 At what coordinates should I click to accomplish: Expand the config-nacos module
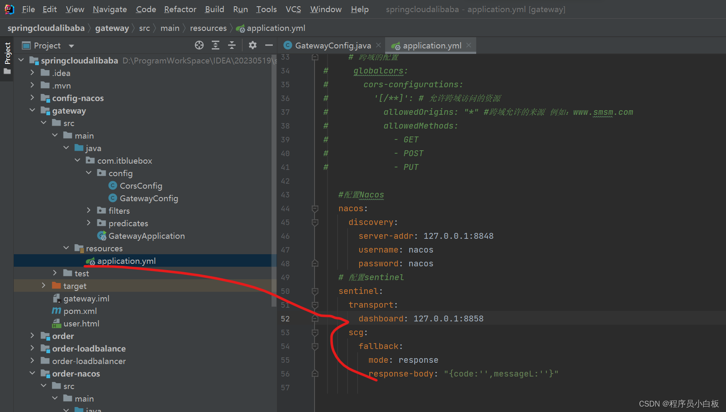click(x=33, y=98)
